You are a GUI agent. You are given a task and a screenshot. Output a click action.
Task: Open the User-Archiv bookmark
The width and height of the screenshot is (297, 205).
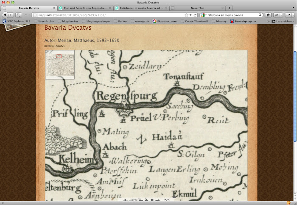point(44,21)
